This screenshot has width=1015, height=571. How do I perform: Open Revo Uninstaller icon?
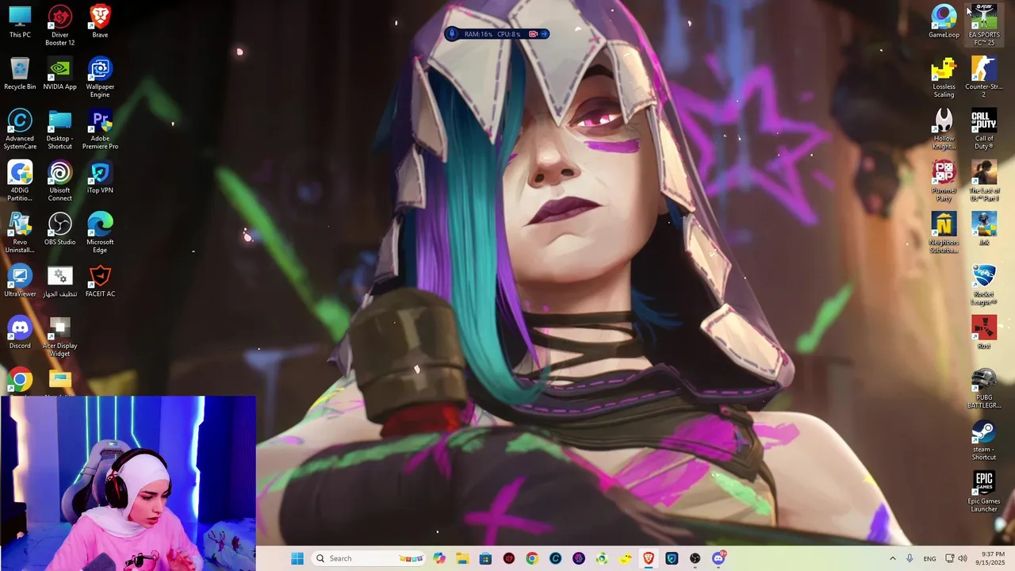(20, 233)
